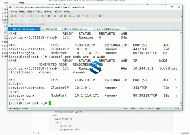The width and height of the screenshot is (190, 135).
Task: Expand the Open session folder dropdown arrow
Action: coord(18,16)
